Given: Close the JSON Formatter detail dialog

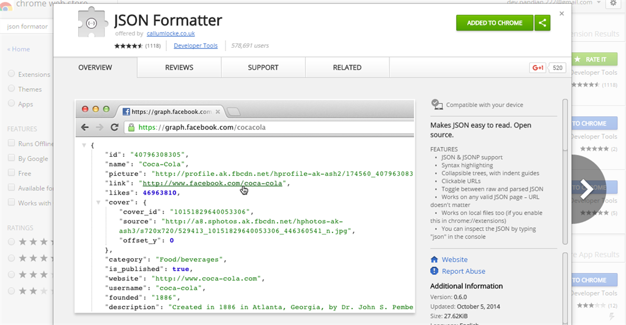Looking at the screenshot, I should tap(562, 13).
